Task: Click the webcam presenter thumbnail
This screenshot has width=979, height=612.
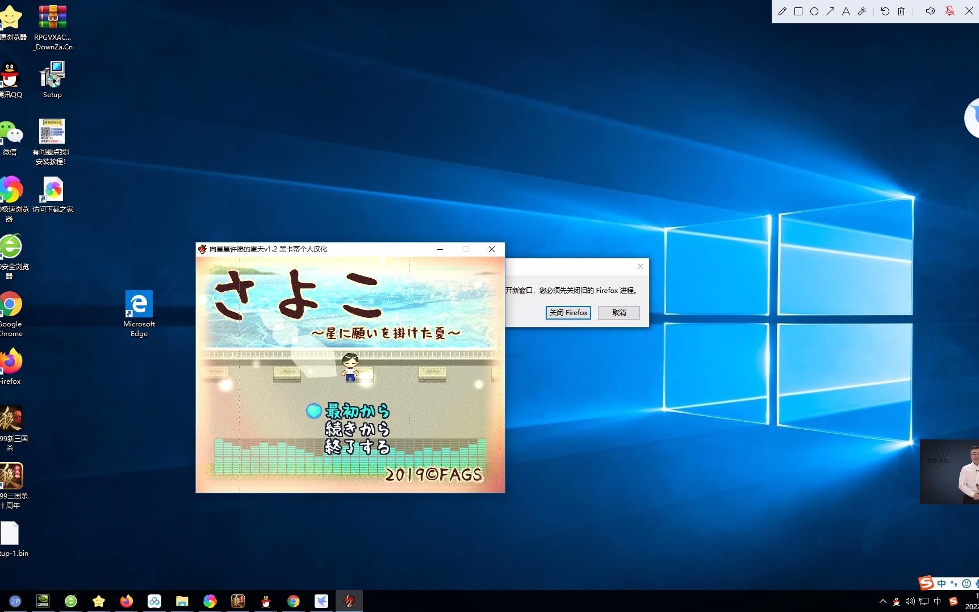Action: (949, 472)
